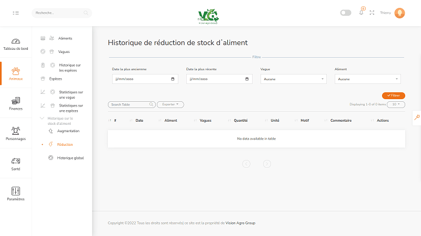Open Tableau de bord sidebar section
The height and width of the screenshot is (236, 421).
pyautogui.click(x=16, y=44)
